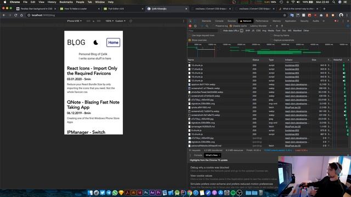
Task: Select the What's New drawer tab
Action: (212, 155)
